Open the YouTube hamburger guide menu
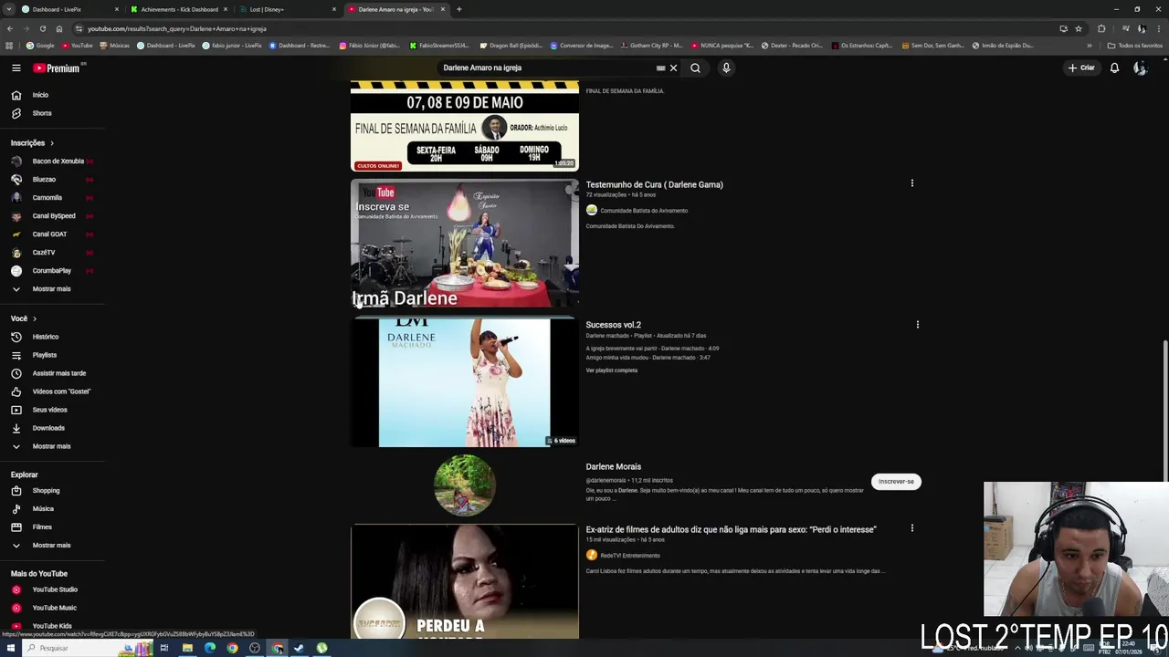 pos(16,68)
